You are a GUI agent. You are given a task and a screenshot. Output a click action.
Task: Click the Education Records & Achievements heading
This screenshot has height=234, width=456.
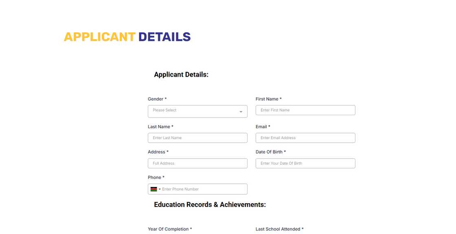(210, 204)
